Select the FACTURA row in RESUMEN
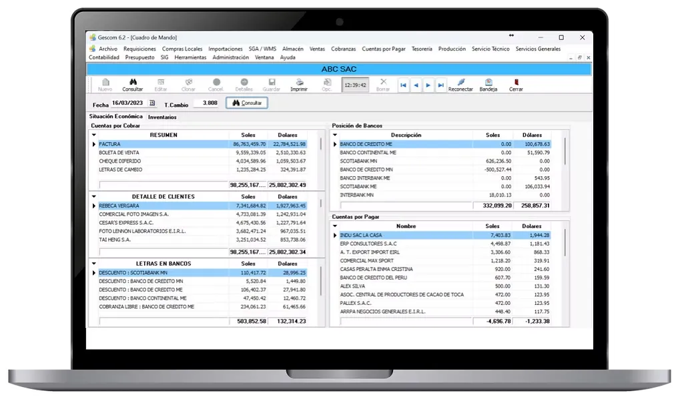676x403 pixels. (x=202, y=144)
